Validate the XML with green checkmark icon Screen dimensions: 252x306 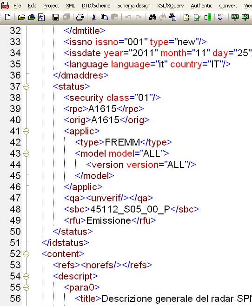tap(197, 17)
